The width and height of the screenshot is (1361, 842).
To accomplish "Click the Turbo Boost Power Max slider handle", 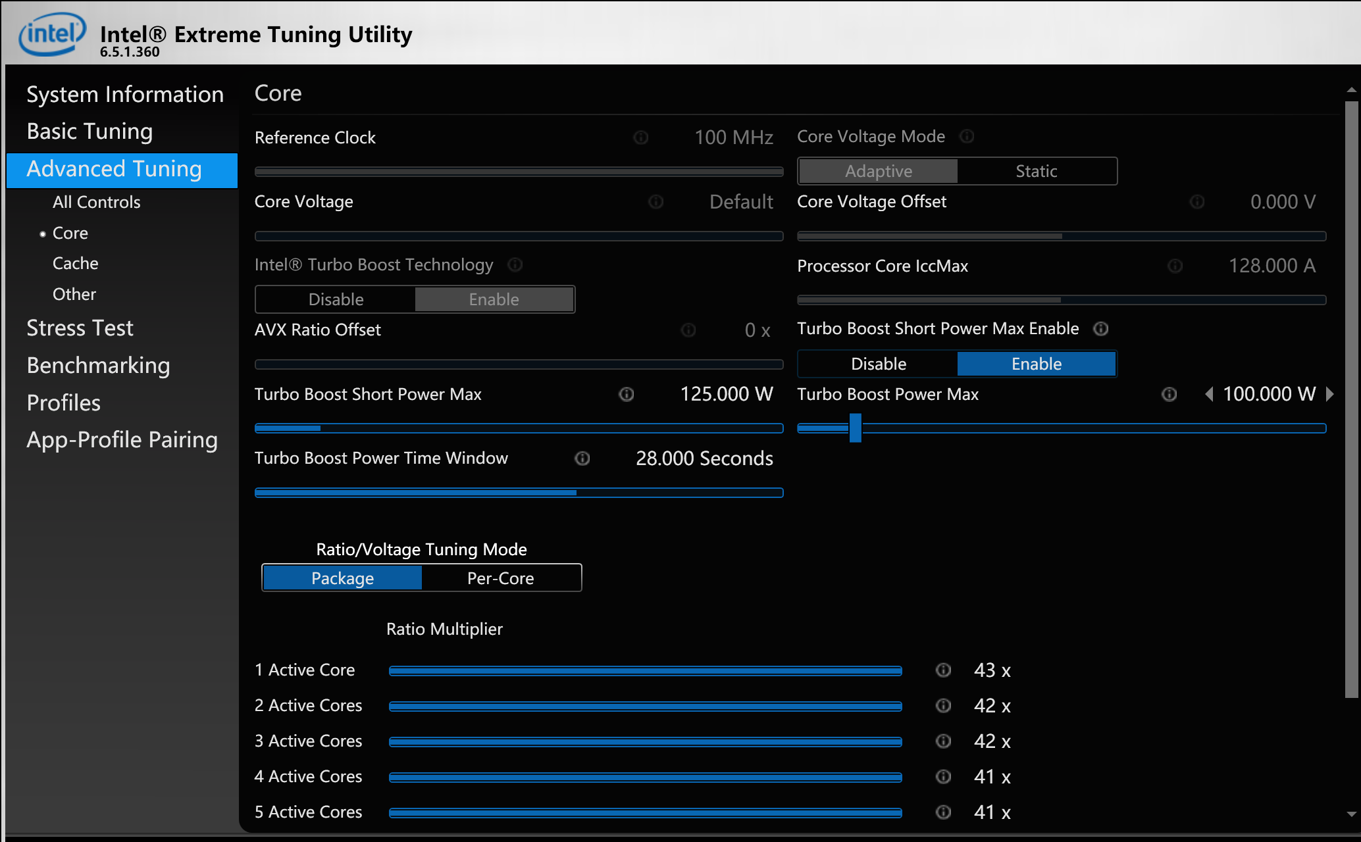I will pos(855,428).
